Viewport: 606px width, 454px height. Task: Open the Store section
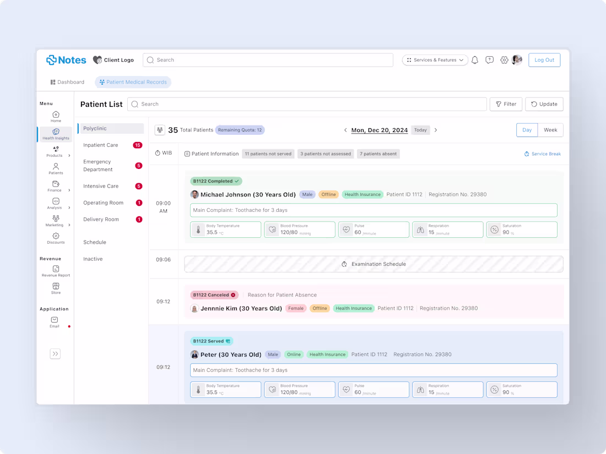pyautogui.click(x=55, y=288)
